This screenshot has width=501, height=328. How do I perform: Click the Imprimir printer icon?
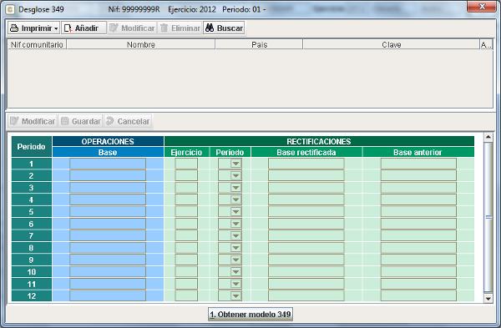tap(14, 28)
